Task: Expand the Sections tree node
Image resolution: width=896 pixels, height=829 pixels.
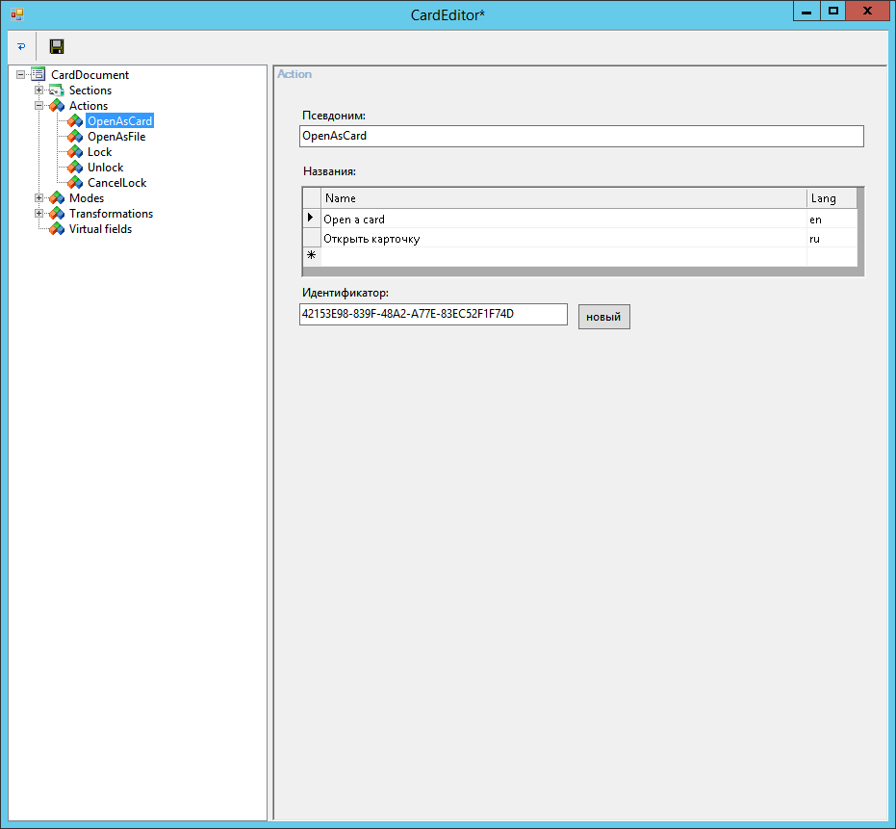Action: [39, 91]
